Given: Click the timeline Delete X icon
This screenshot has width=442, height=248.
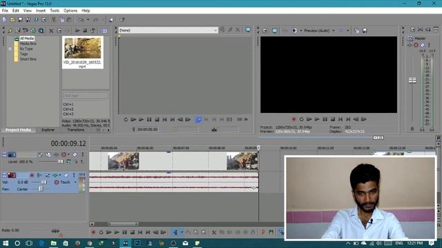Looking at the screenshot, I should tap(214, 232).
